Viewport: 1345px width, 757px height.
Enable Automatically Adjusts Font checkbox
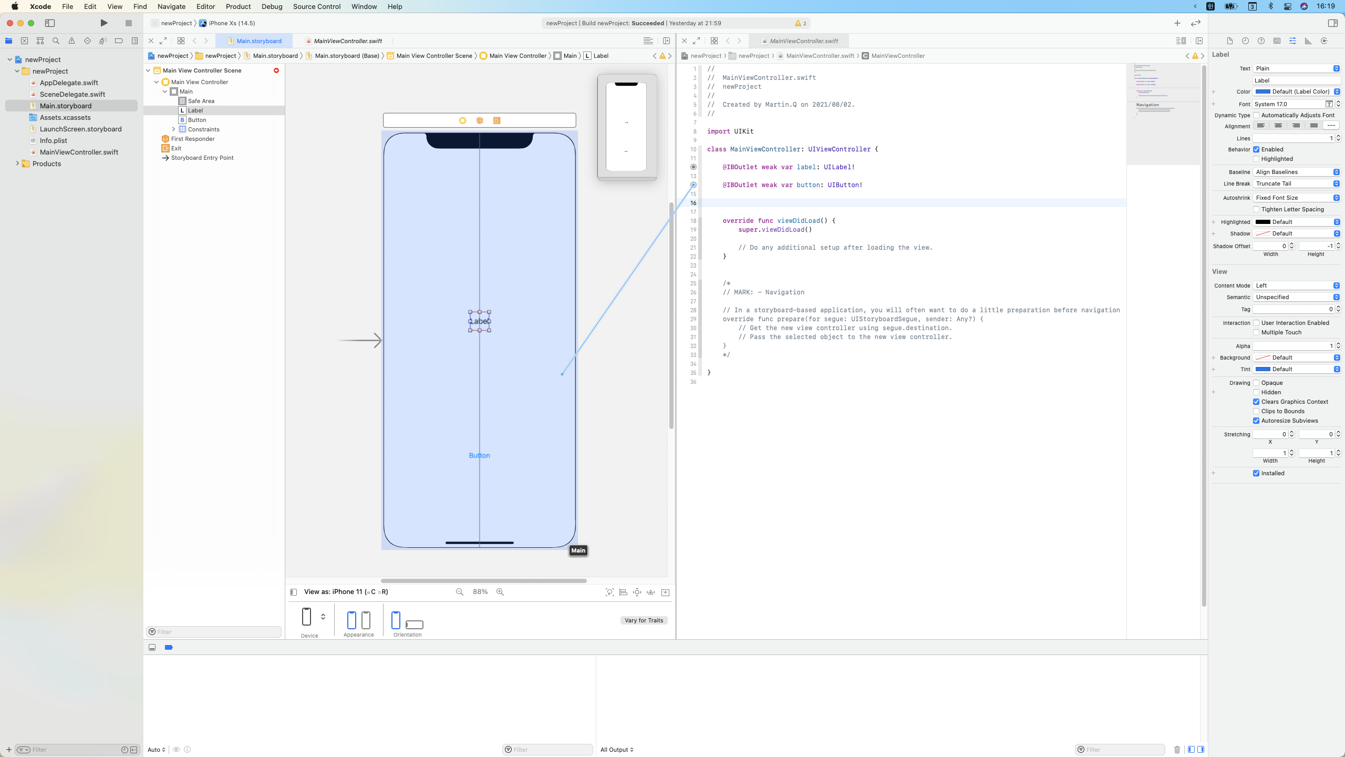(x=1256, y=115)
